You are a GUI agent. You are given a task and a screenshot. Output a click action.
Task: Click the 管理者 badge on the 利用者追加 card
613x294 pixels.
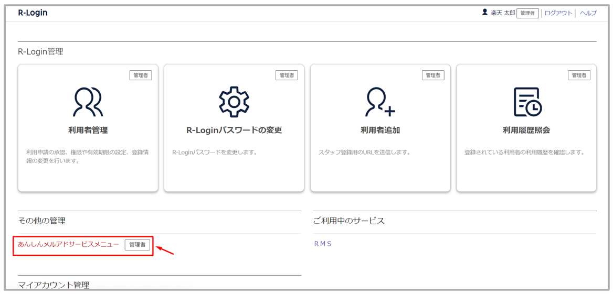pyautogui.click(x=433, y=75)
